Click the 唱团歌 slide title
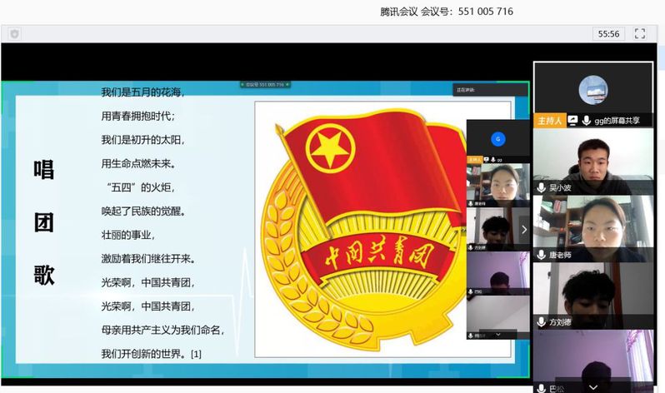665x393 pixels. [43, 222]
